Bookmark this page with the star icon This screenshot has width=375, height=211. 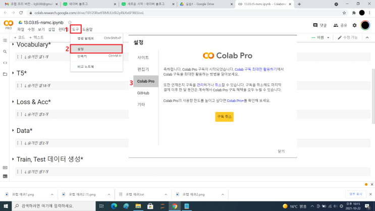click(344, 13)
